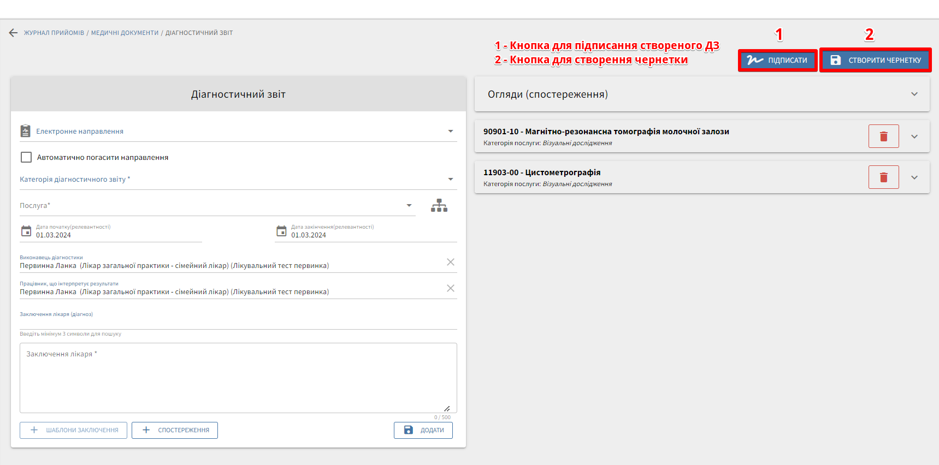939x465 pixels.
Task: Delete the Магнітно-резонансна томографія observation
Action: coord(883,136)
